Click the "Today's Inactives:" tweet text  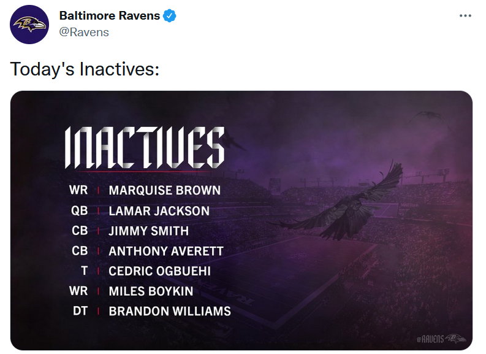click(x=85, y=69)
